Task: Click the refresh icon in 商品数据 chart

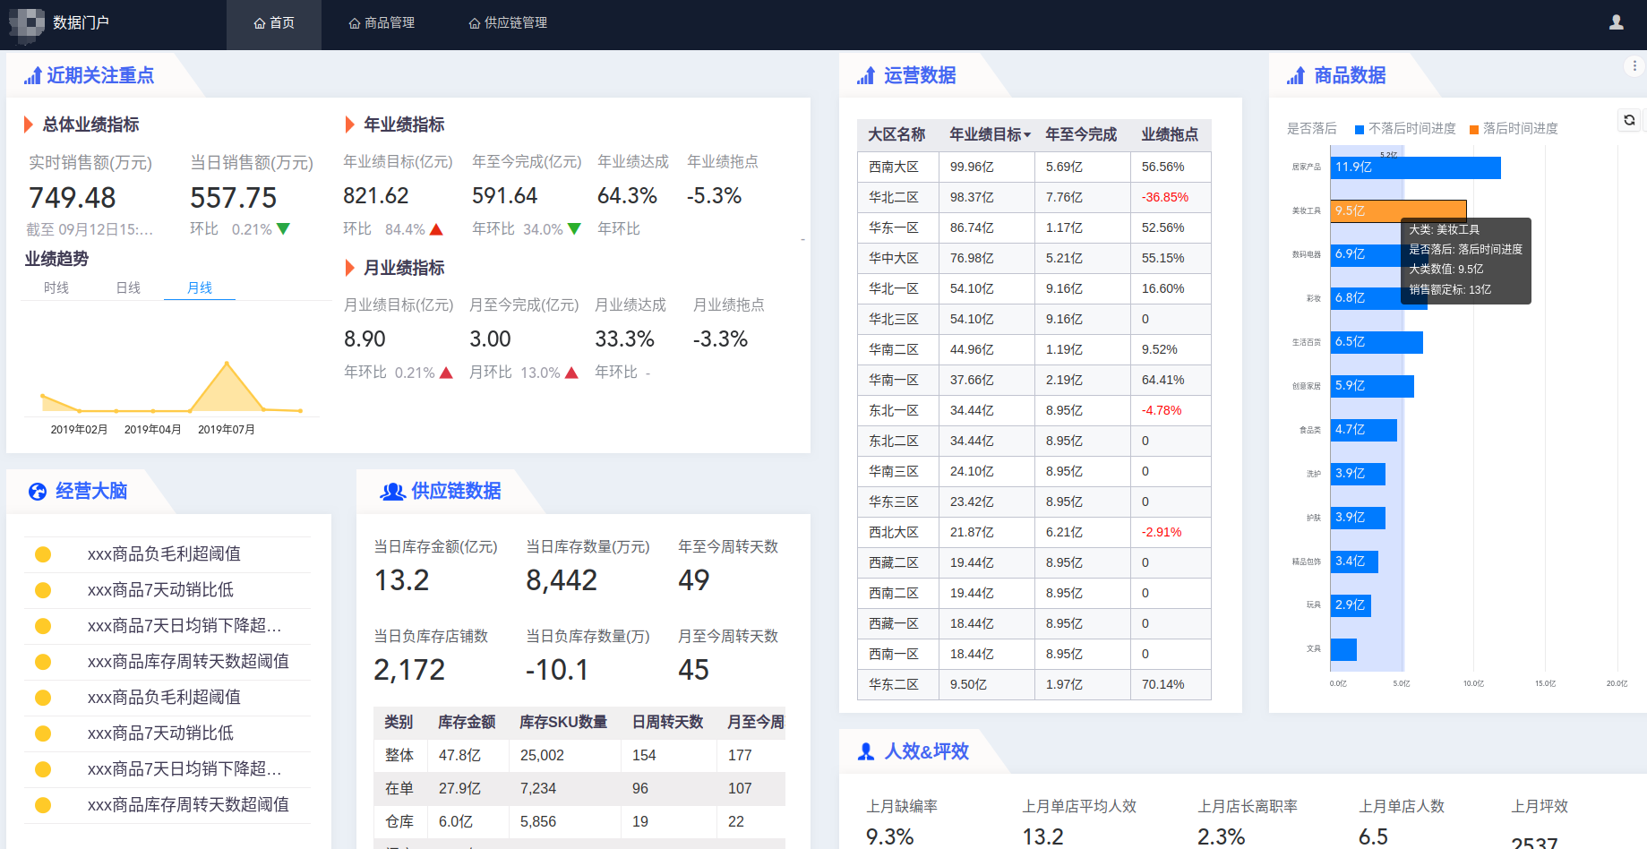Action: pos(1629,120)
